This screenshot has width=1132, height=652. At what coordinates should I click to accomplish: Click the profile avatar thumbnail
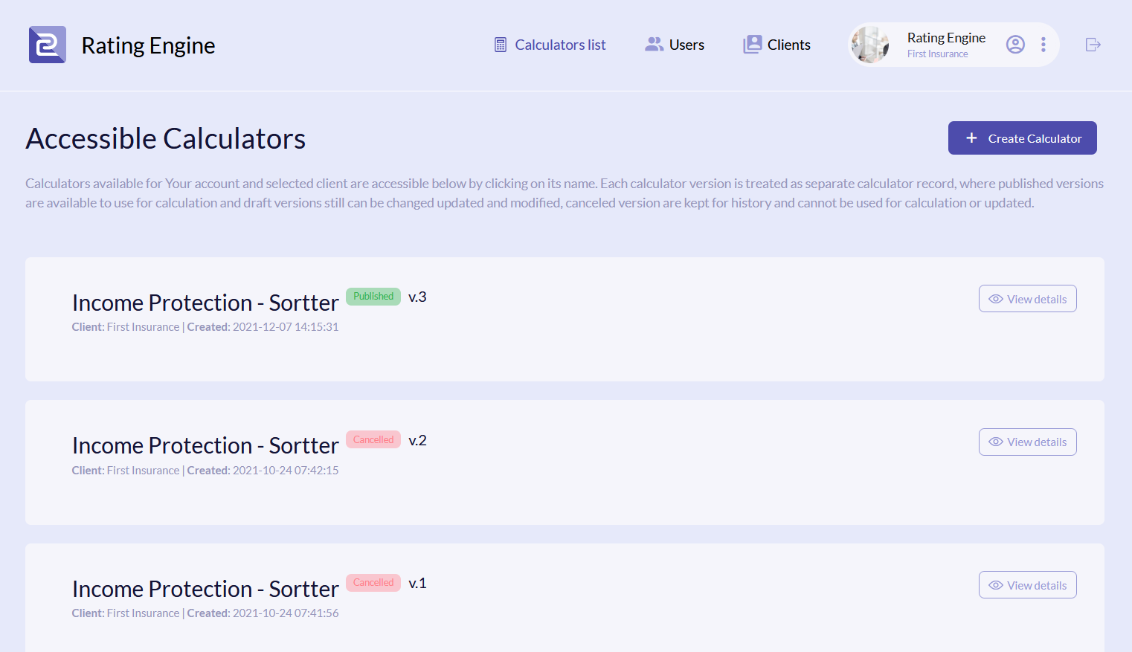click(x=870, y=45)
